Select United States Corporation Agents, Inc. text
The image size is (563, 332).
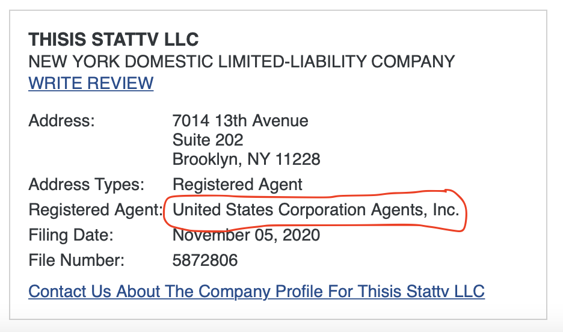315,210
